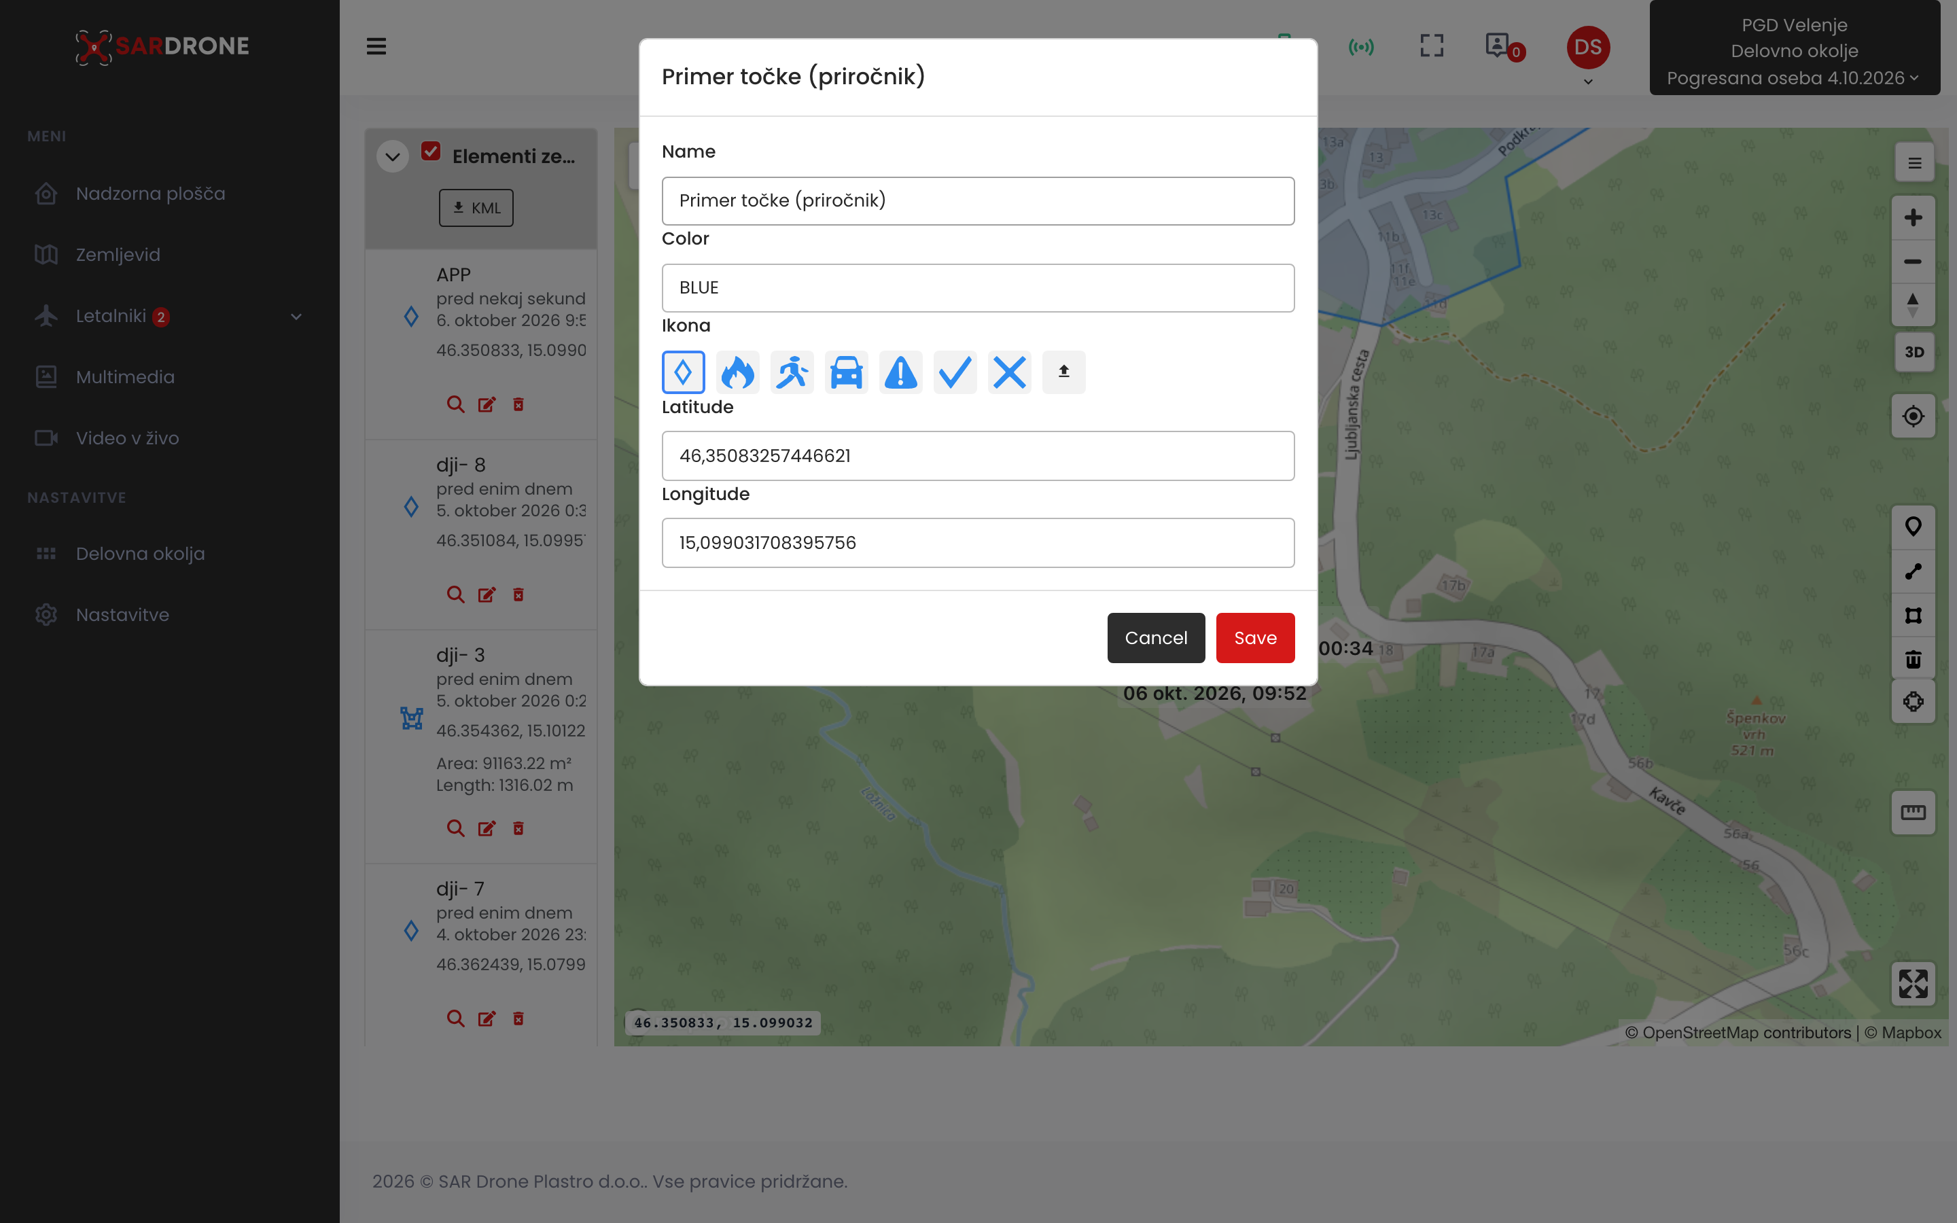Select the diamond point icon
The height and width of the screenshot is (1223, 1957).
click(x=682, y=372)
